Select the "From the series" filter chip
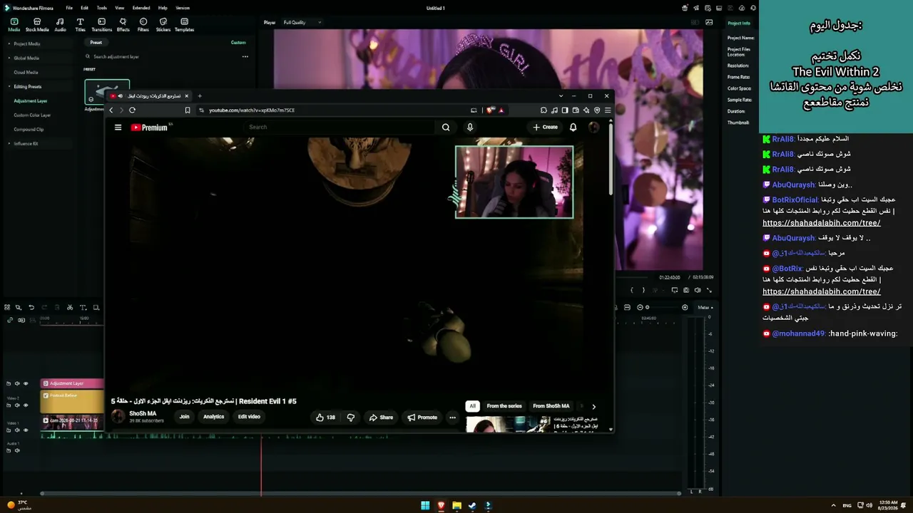 click(504, 406)
